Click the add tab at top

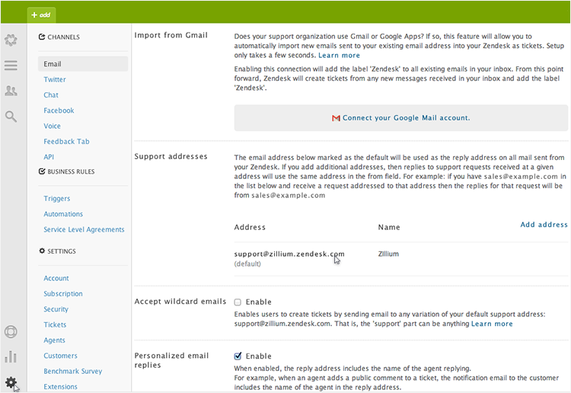[41, 14]
